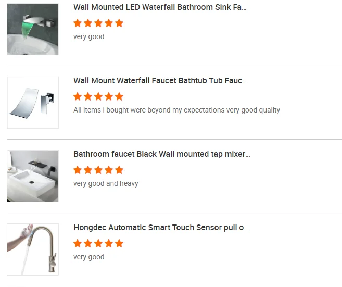Open the Hongdec touch sensor faucet photo
The height and width of the screenshot is (287, 342).
pos(33,249)
